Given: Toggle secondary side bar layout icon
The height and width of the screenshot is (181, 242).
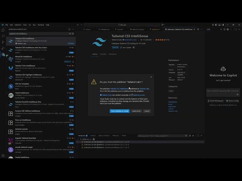Looking at the screenshot, I should click(223, 25).
